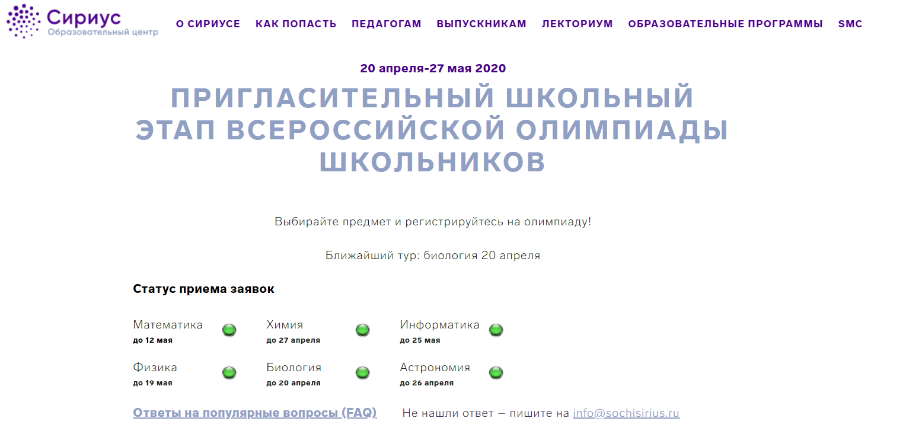Screen dimensions: 906x437
Task: Open the О СИРИУСЕ menu item
Action: point(208,24)
